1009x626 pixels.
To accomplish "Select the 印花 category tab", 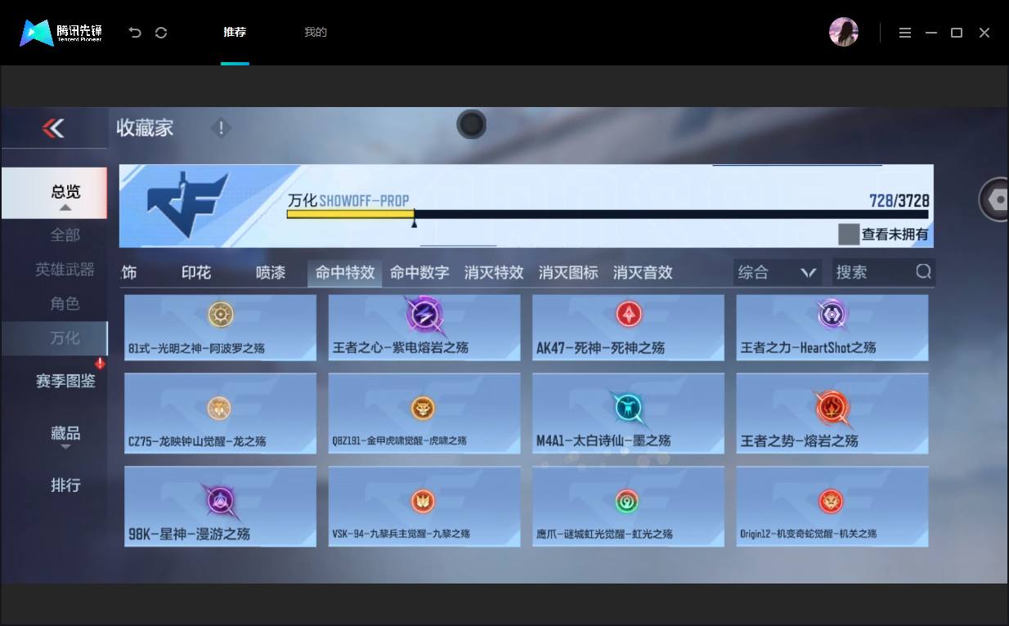I will 196,272.
